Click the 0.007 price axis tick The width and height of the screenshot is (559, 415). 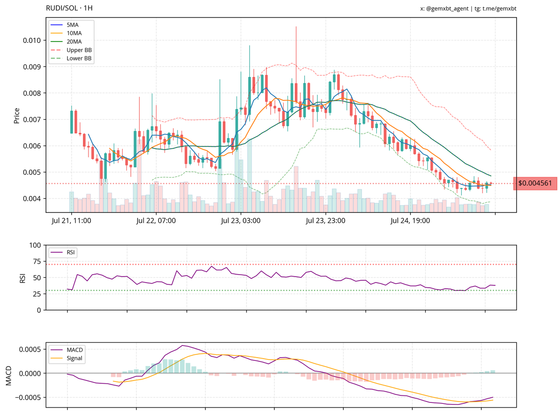[32, 119]
